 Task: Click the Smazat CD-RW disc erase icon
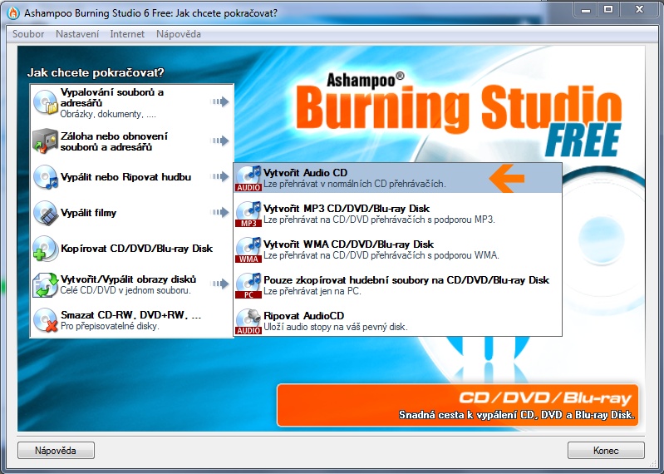click(x=45, y=320)
